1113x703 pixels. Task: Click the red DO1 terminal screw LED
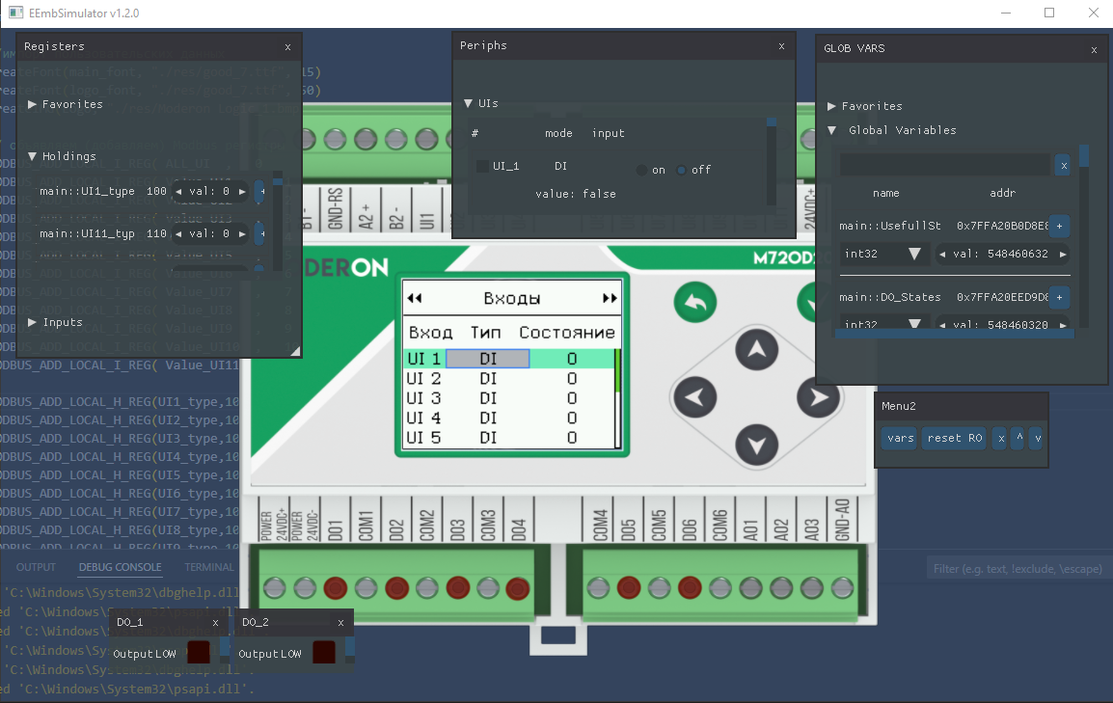(x=335, y=588)
